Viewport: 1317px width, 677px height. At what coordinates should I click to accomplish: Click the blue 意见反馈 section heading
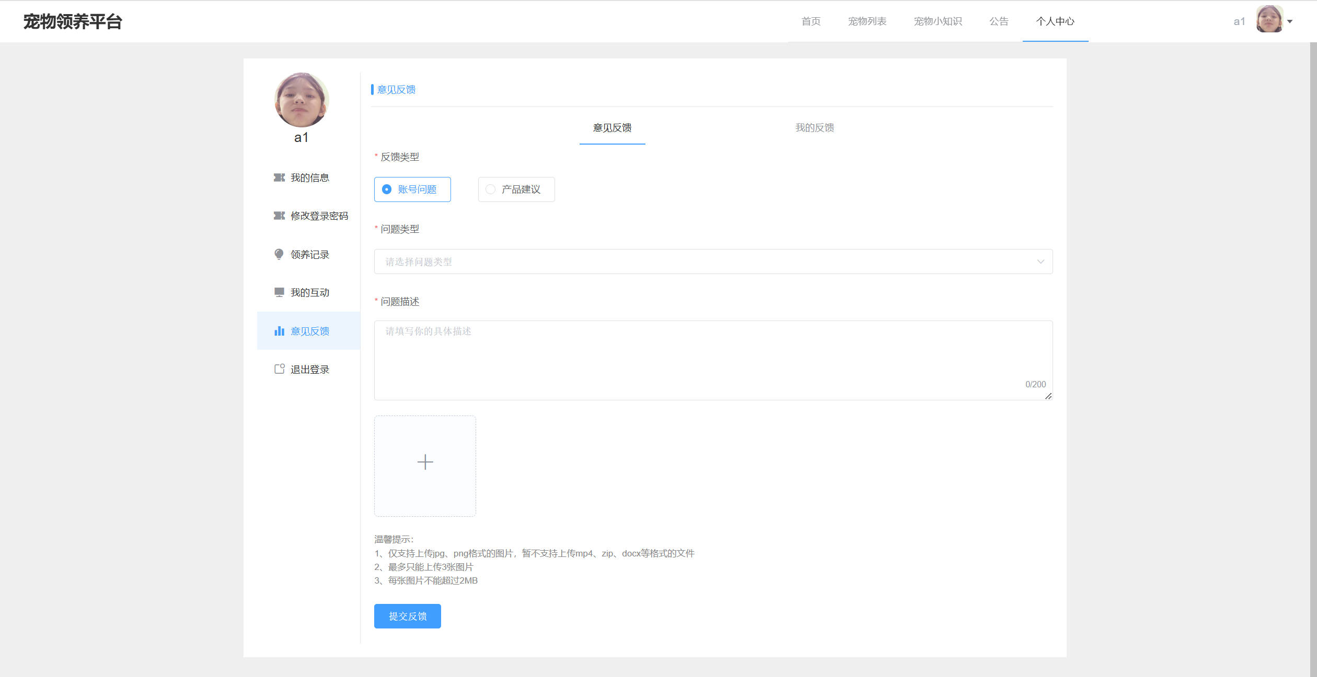coord(396,90)
